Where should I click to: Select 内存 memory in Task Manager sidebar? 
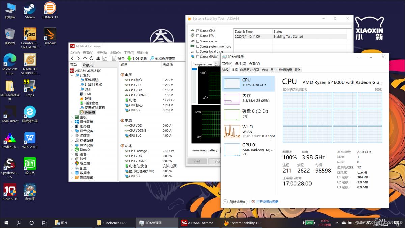point(248,98)
